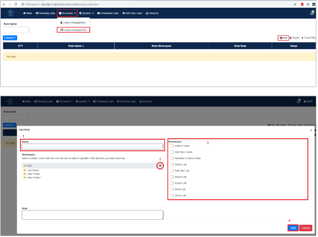Click the browser back arrow

tap(4, 4)
